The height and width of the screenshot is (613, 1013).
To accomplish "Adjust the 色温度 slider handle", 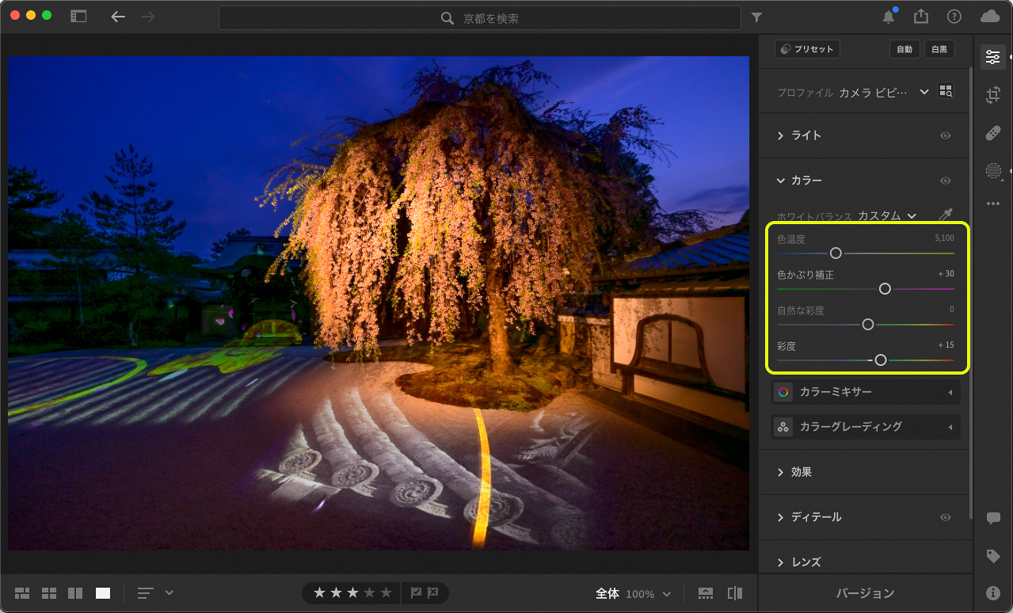I will tap(836, 253).
